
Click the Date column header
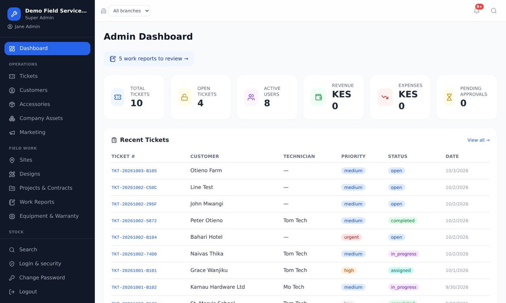pos(452,157)
